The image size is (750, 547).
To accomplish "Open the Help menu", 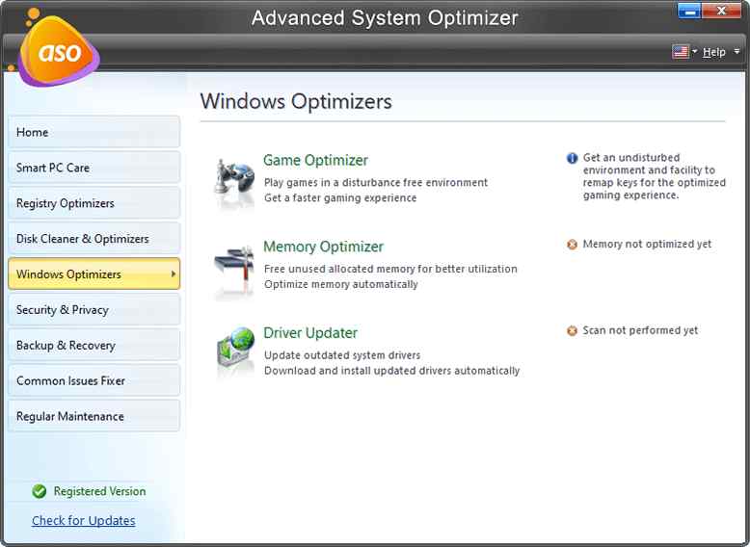I will click(714, 52).
